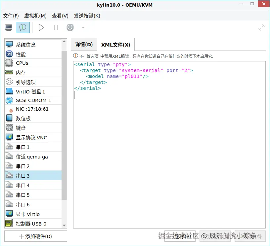
Task: Select the highlighted 串口 3 row
Action: coord(33,176)
